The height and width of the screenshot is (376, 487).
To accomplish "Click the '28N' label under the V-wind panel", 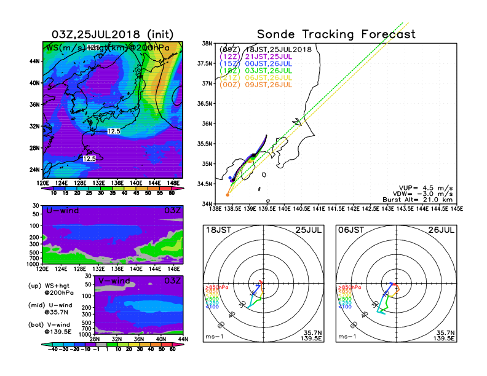I will 95,339.
